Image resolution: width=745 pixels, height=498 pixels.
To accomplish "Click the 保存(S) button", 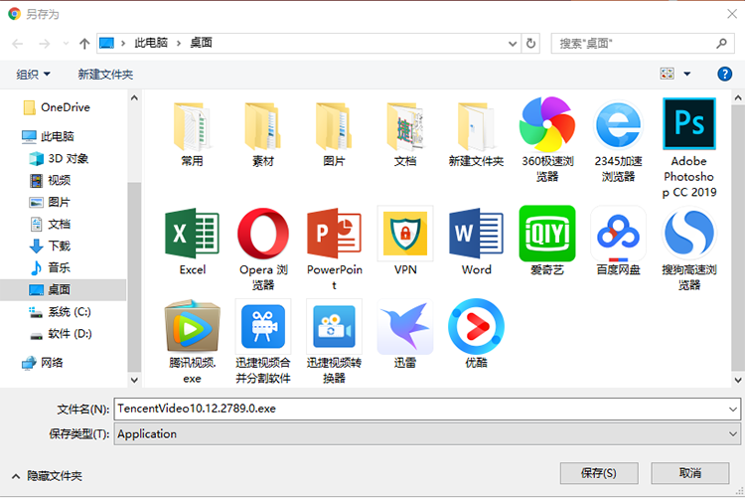I will (x=599, y=473).
